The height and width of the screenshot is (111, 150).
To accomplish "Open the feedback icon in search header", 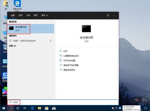I will (108, 15).
